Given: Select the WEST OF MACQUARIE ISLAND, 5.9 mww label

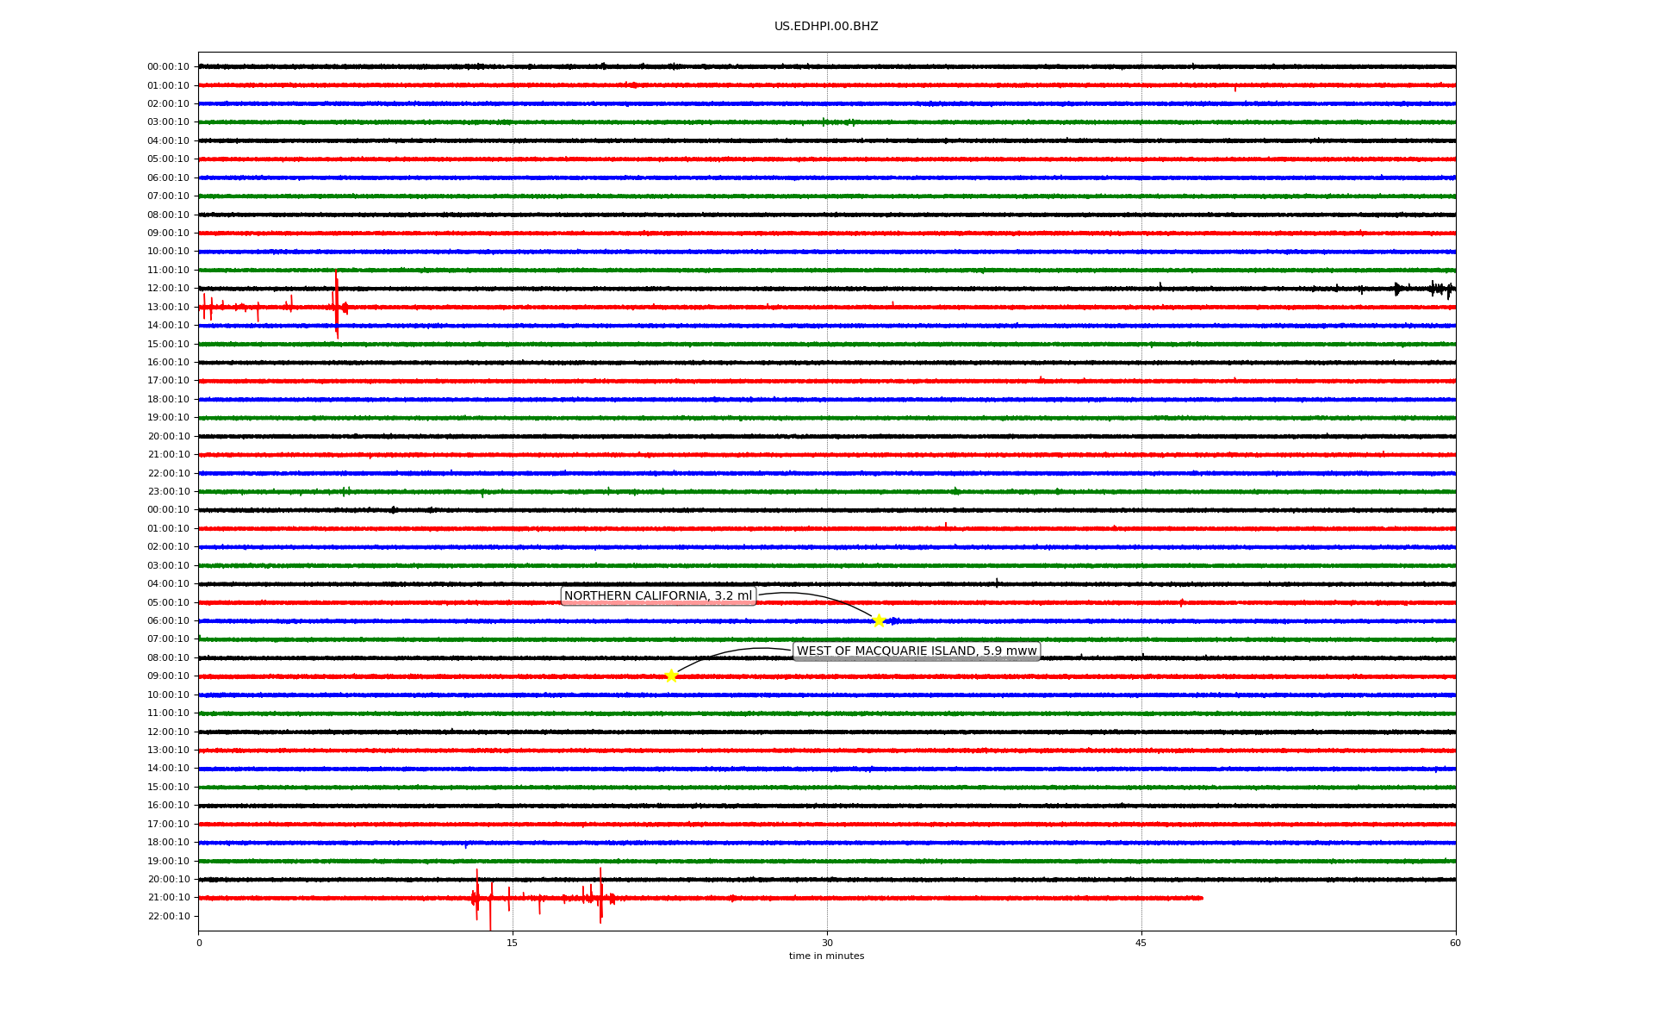Looking at the screenshot, I should click(x=917, y=651).
